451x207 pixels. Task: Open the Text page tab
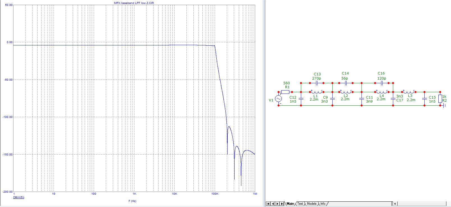click(300, 204)
